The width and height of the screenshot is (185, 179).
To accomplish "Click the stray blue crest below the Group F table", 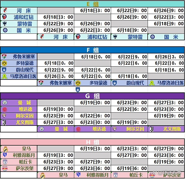I will pos(78,89).
